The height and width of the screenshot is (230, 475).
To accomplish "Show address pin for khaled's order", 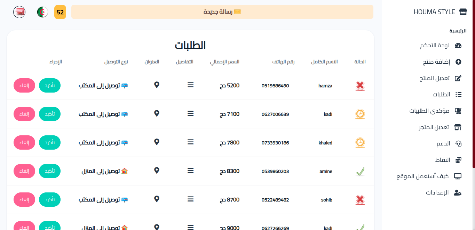I will click(x=157, y=142).
